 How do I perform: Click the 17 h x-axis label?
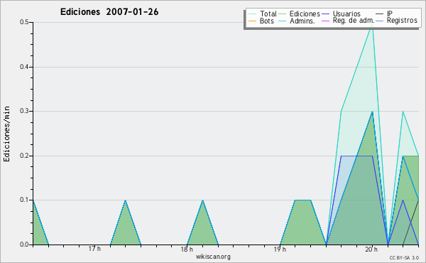pos(94,249)
